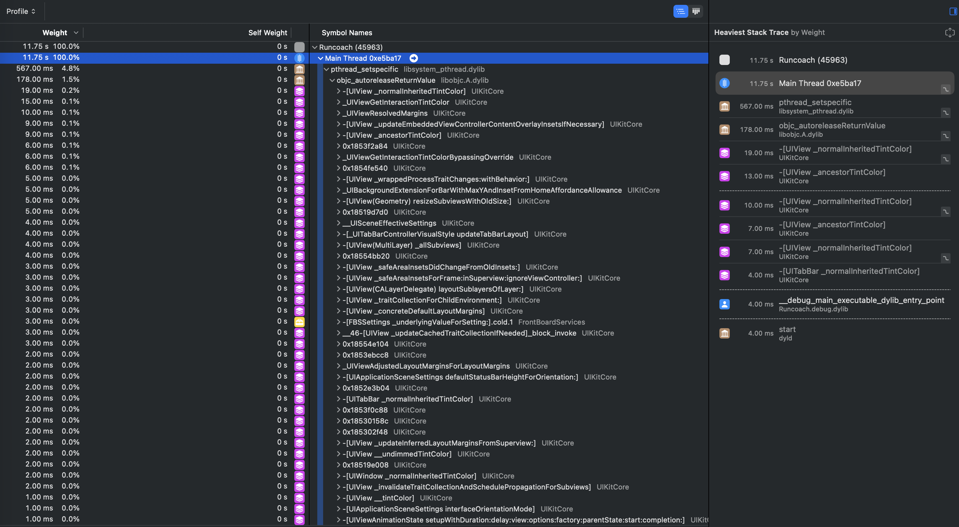959x527 pixels.
Task: Switch to call tree list view
Action: [x=681, y=11]
